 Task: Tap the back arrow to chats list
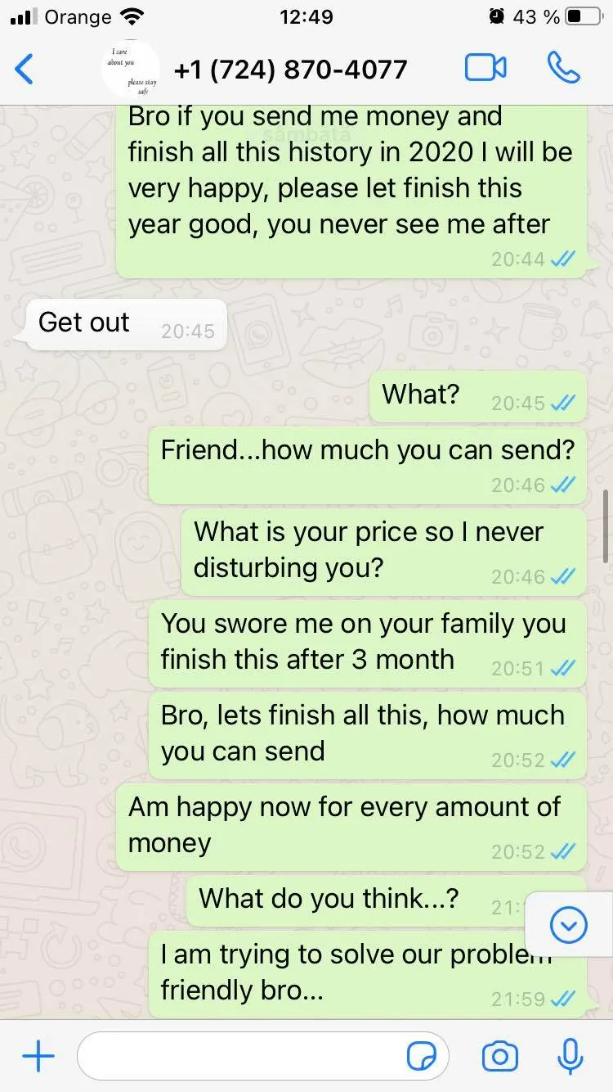tap(25, 69)
